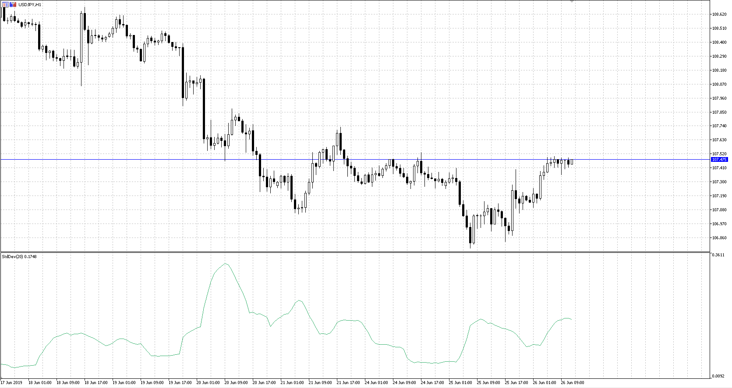Click the 24 Jun 17:00 time label

click(x=432, y=383)
